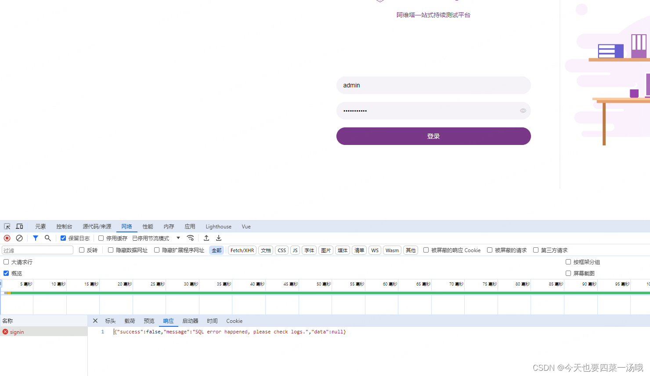This screenshot has height=376, width=650.
Task: Click the purple login button
Action: [x=433, y=136]
